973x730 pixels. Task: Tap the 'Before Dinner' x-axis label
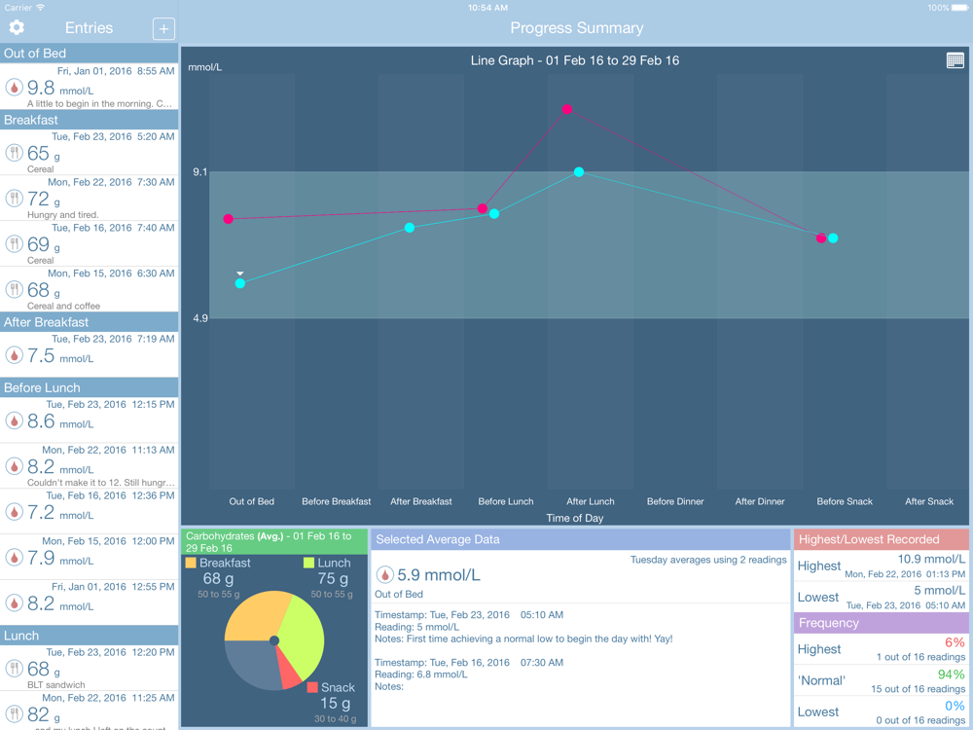coord(675,501)
